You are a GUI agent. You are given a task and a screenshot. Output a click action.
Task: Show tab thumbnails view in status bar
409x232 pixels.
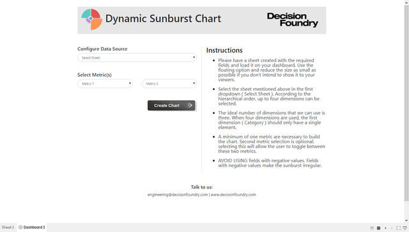point(372,228)
